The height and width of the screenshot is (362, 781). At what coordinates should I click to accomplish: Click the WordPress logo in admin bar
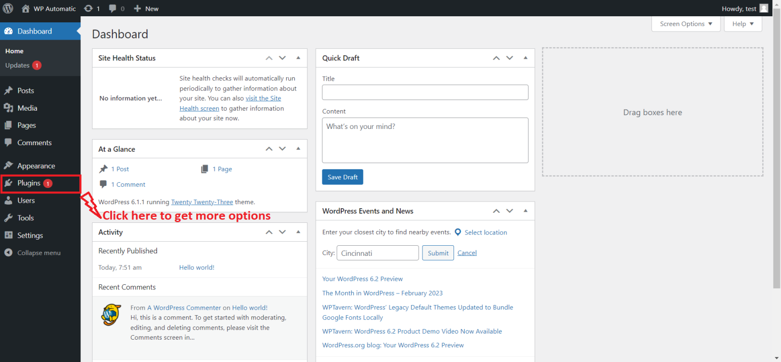8,8
